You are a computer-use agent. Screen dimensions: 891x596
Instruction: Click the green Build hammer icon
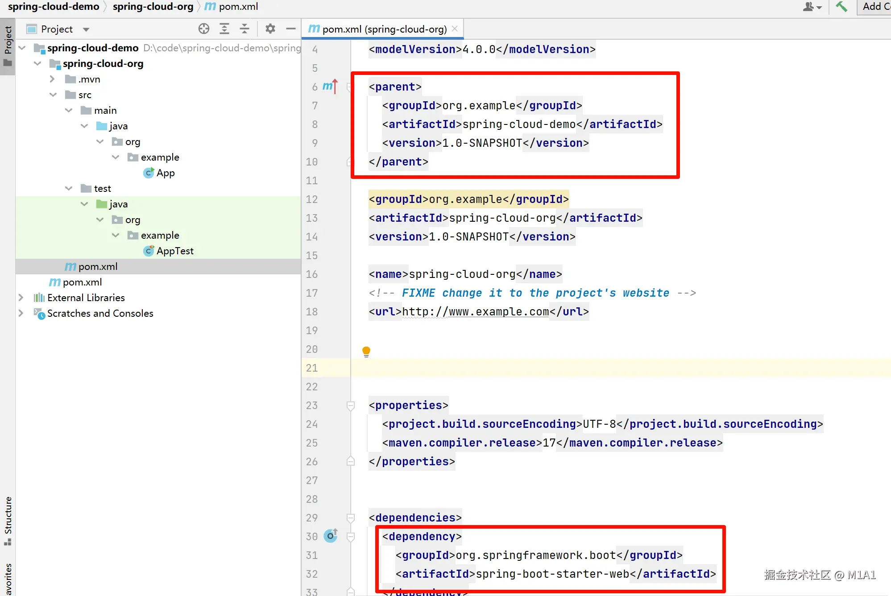(841, 7)
